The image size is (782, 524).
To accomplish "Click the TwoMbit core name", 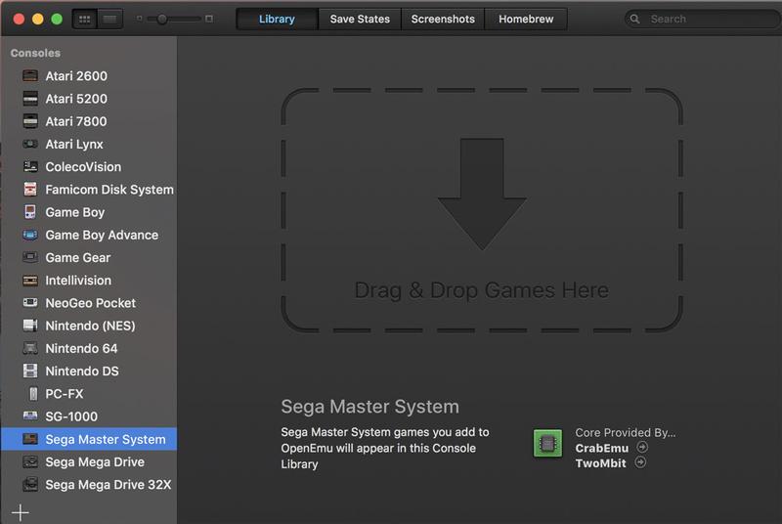I will [600, 463].
